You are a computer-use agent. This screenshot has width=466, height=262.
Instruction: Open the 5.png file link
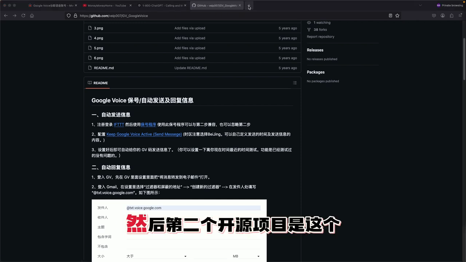[x=98, y=48]
